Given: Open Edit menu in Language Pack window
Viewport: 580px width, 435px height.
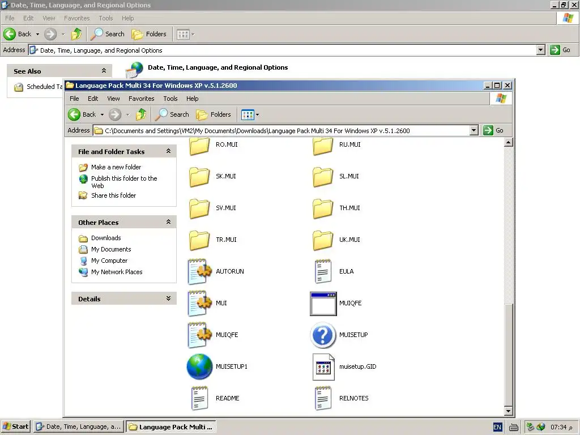Looking at the screenshot, I should click(x=93, y=99).
